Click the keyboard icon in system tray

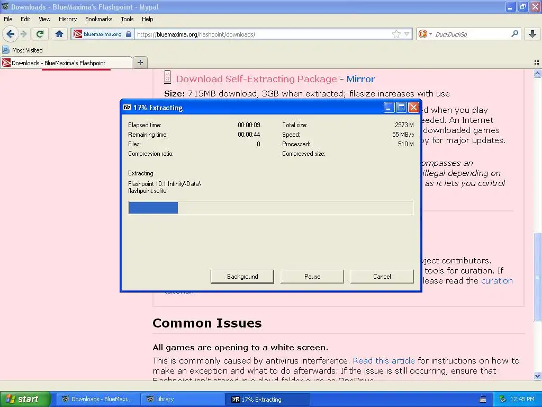(x=483, y=400)
